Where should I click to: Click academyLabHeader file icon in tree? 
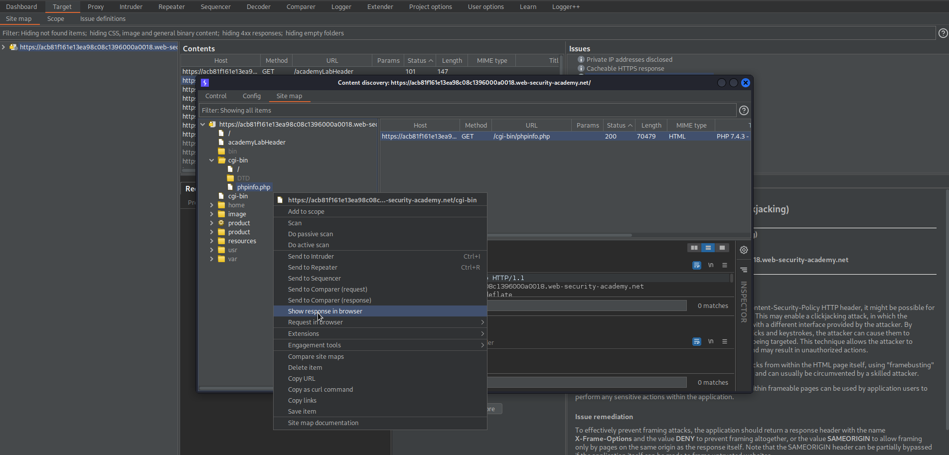[x=221, y=143]
